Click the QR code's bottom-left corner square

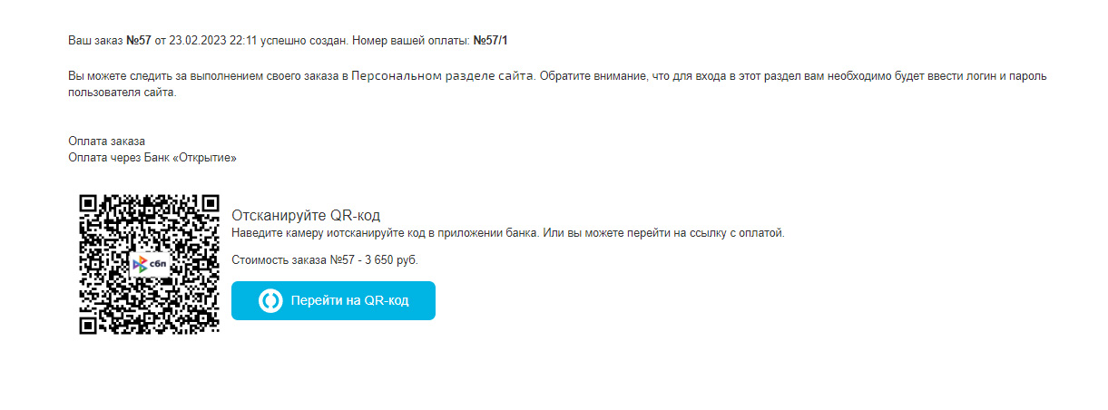pos(90,324)
